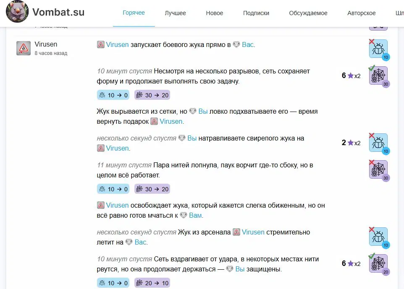The image size is (404, 289).
Task: Click the purple star beside the rating 6
Action: click(x=351, y=75)
